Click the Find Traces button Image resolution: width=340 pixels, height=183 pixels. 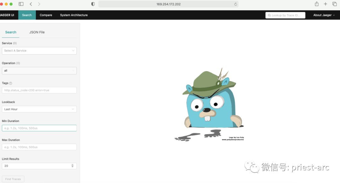tap(13, 179)
